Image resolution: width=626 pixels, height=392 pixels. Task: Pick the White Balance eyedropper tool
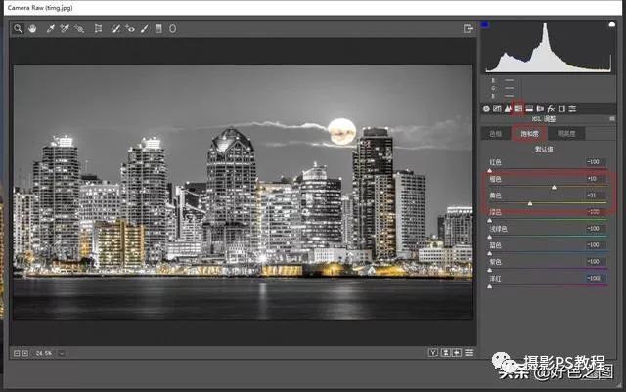click(x=50, y=29)
